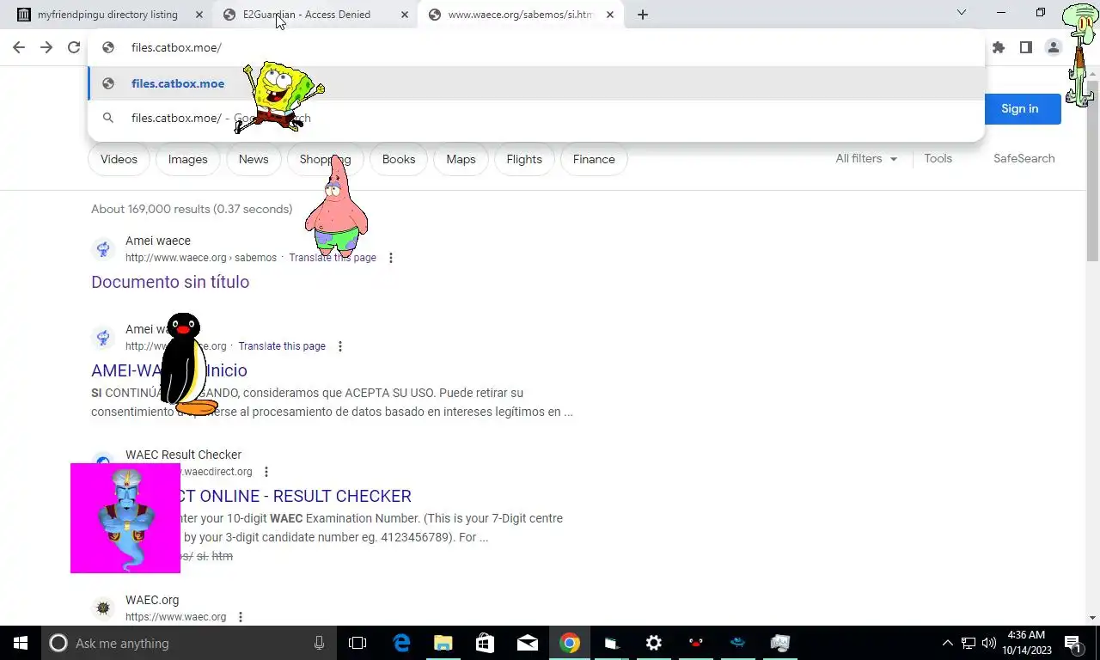Click Translate this page for AMEI-WAECE result
This screenshot has height=660, width=1100.
point(282,346)
